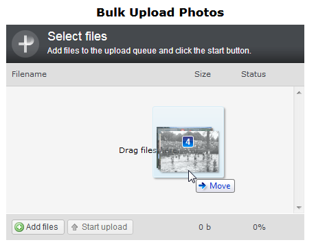Click the scrollbar down arrow
The width and height of the screenshot is (316, 249).
299,208
